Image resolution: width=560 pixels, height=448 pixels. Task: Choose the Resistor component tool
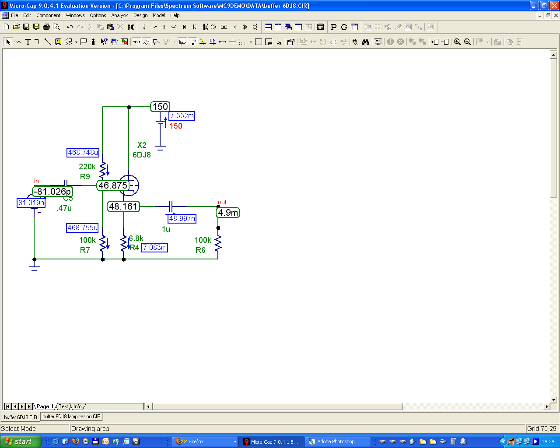point(154,27)
